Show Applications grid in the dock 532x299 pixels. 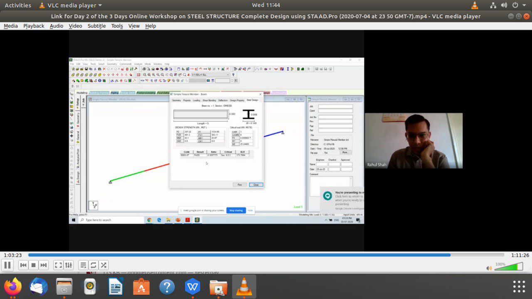[519, 287]
